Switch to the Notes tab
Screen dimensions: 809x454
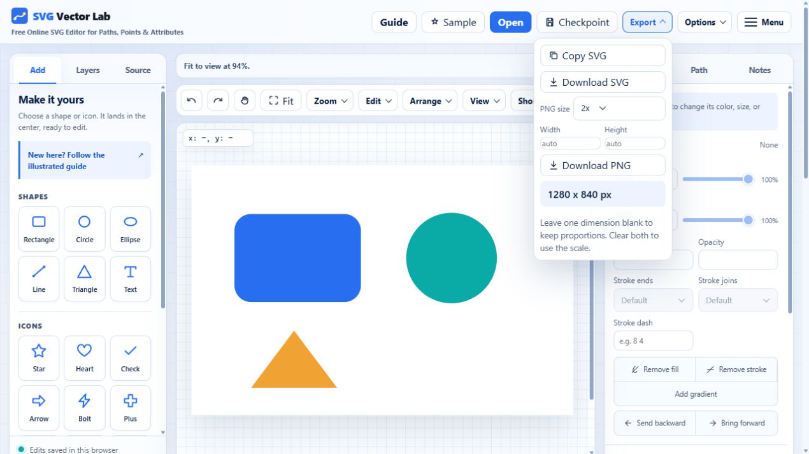click(759, 70)
